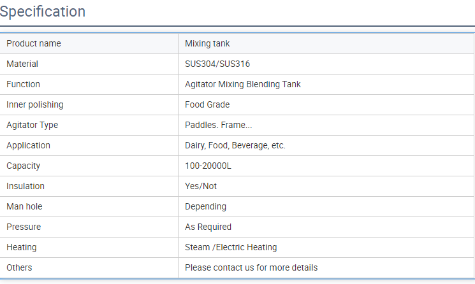Select the Insulation row label
This screenshot has height=284, width=475.
[x=26, y=186]
